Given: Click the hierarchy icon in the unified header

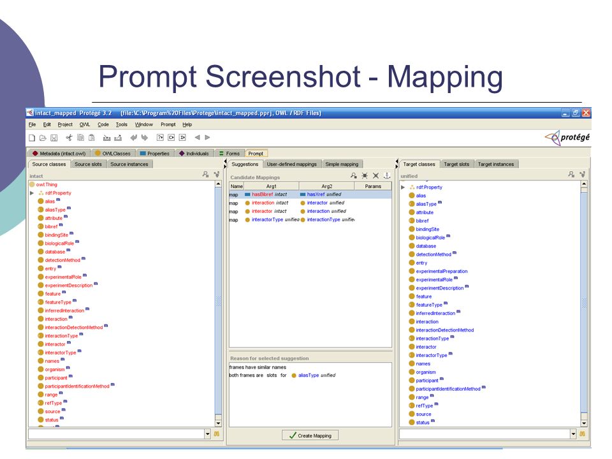Looking at the screenshot, I should coord(582,175).
